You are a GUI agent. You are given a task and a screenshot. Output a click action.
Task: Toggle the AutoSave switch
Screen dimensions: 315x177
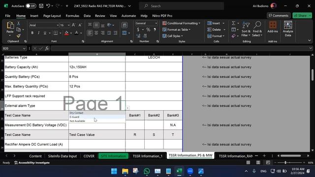pos(31,6)
